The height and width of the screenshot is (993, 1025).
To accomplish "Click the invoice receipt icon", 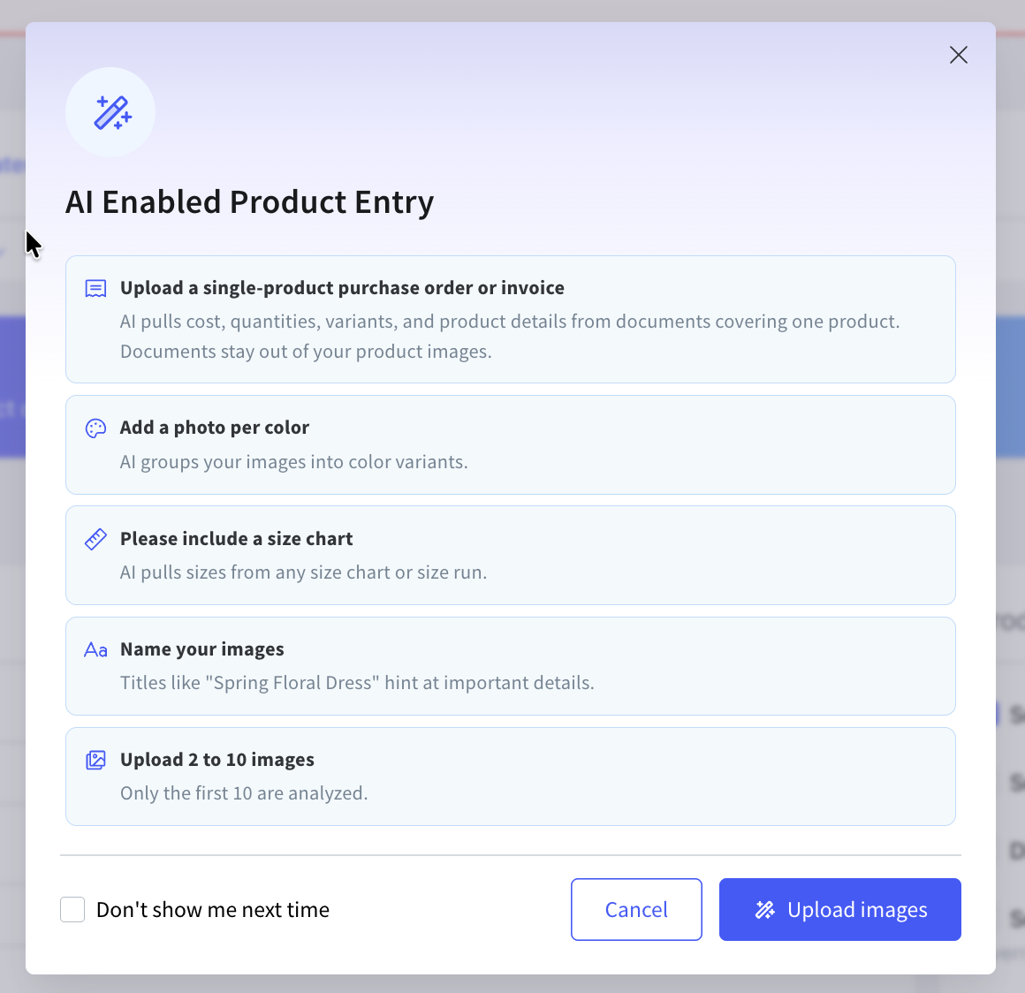I will tap(95, 288).
